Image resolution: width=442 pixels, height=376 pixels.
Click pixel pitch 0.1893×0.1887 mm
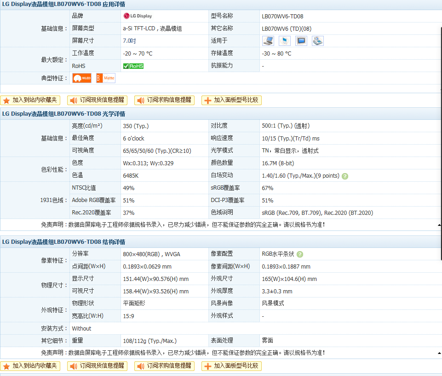286,267
